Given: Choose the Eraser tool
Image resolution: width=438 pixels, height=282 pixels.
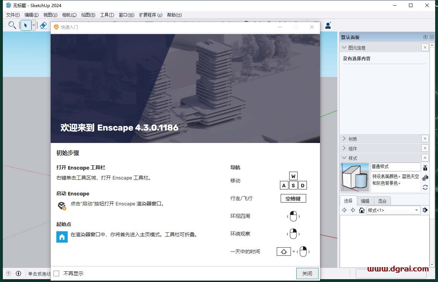Looking at the screenshot, I should [x=43, y=25].
